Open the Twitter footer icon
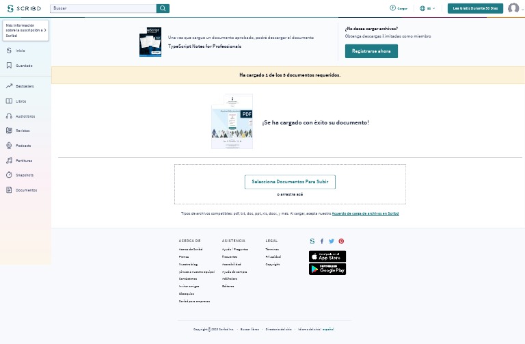Screen dimensions: 525x344 point(332,241)
